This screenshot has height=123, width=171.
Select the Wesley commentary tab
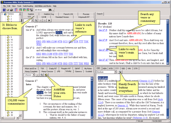click(68, 71)
